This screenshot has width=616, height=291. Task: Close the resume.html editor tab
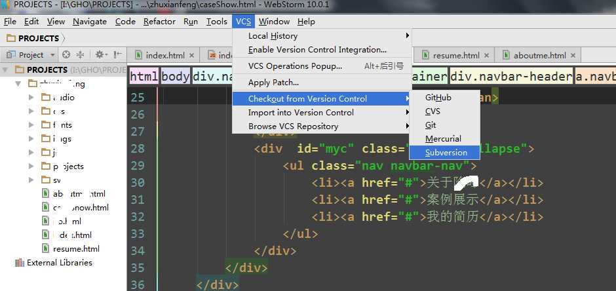tap(486, 55)
